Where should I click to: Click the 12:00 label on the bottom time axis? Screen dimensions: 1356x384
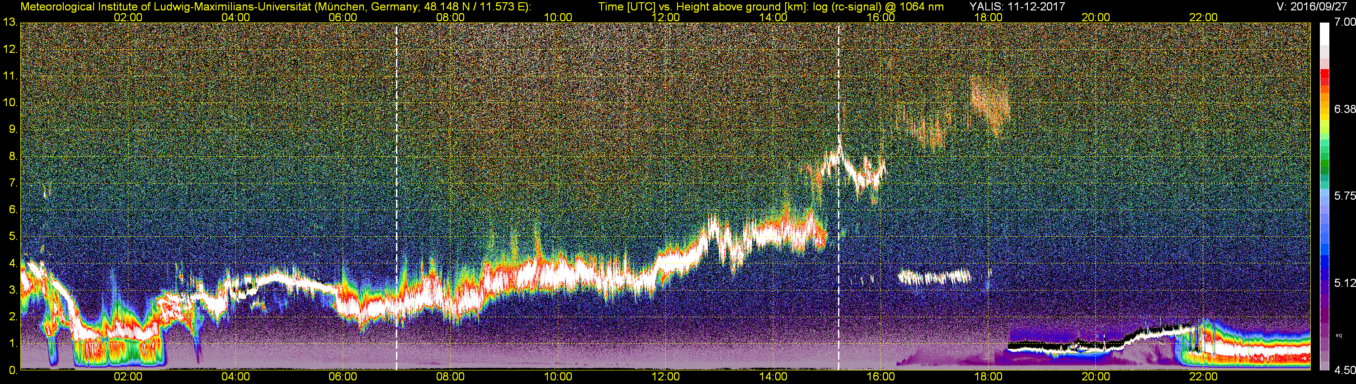pos(665,377)
